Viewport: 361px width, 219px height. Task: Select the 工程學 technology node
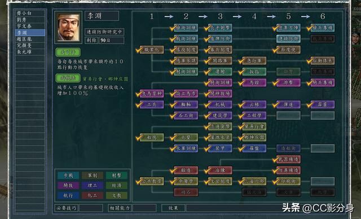pos(254,116)
